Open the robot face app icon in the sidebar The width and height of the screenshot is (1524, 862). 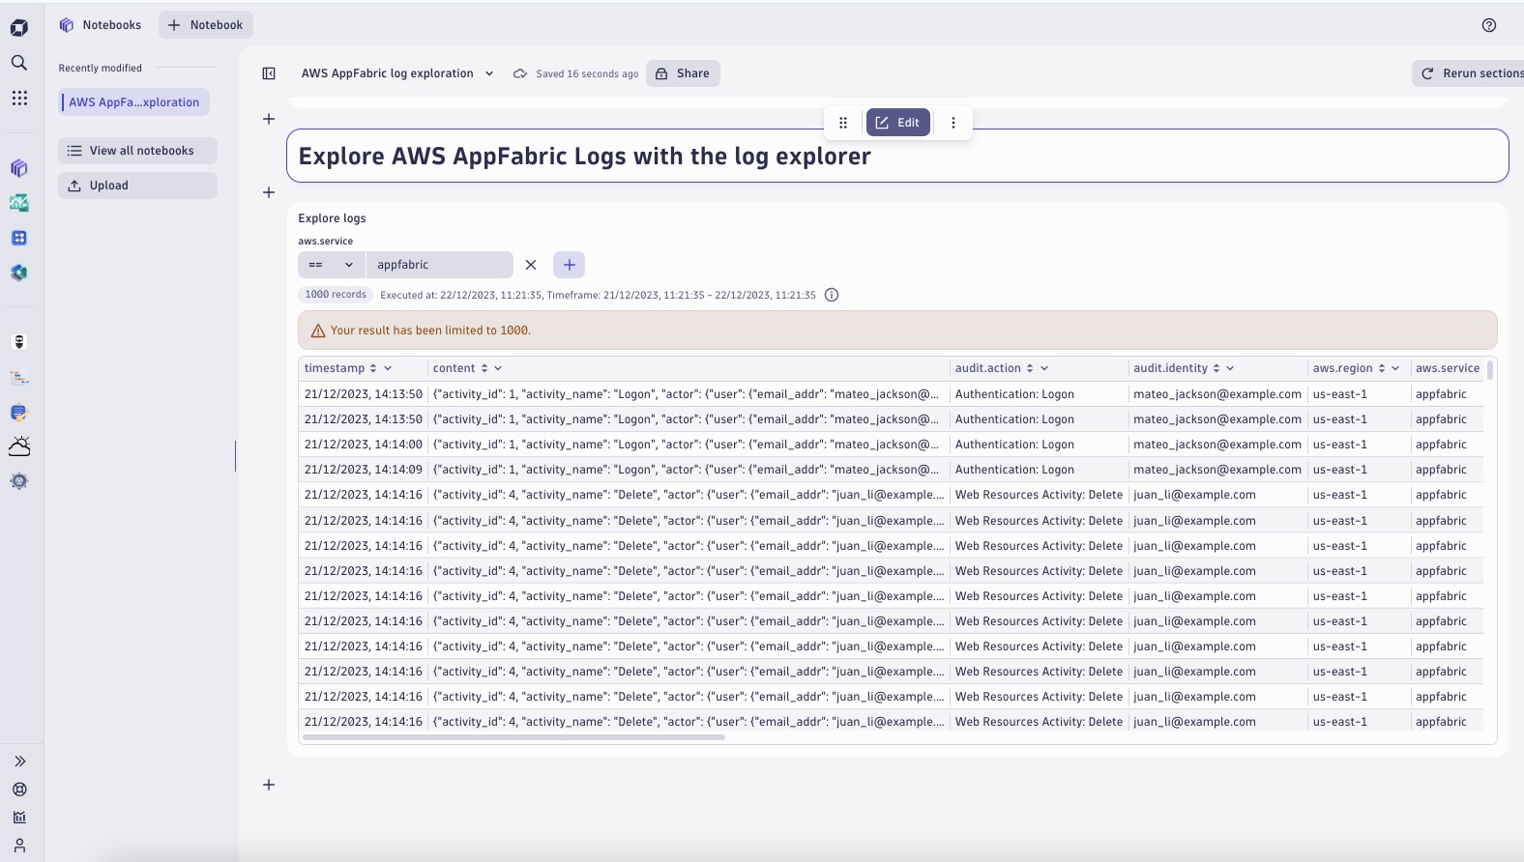[x=19, y=342]
